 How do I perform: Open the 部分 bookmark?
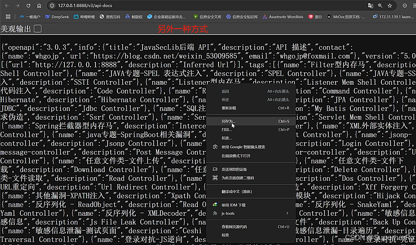315,17
